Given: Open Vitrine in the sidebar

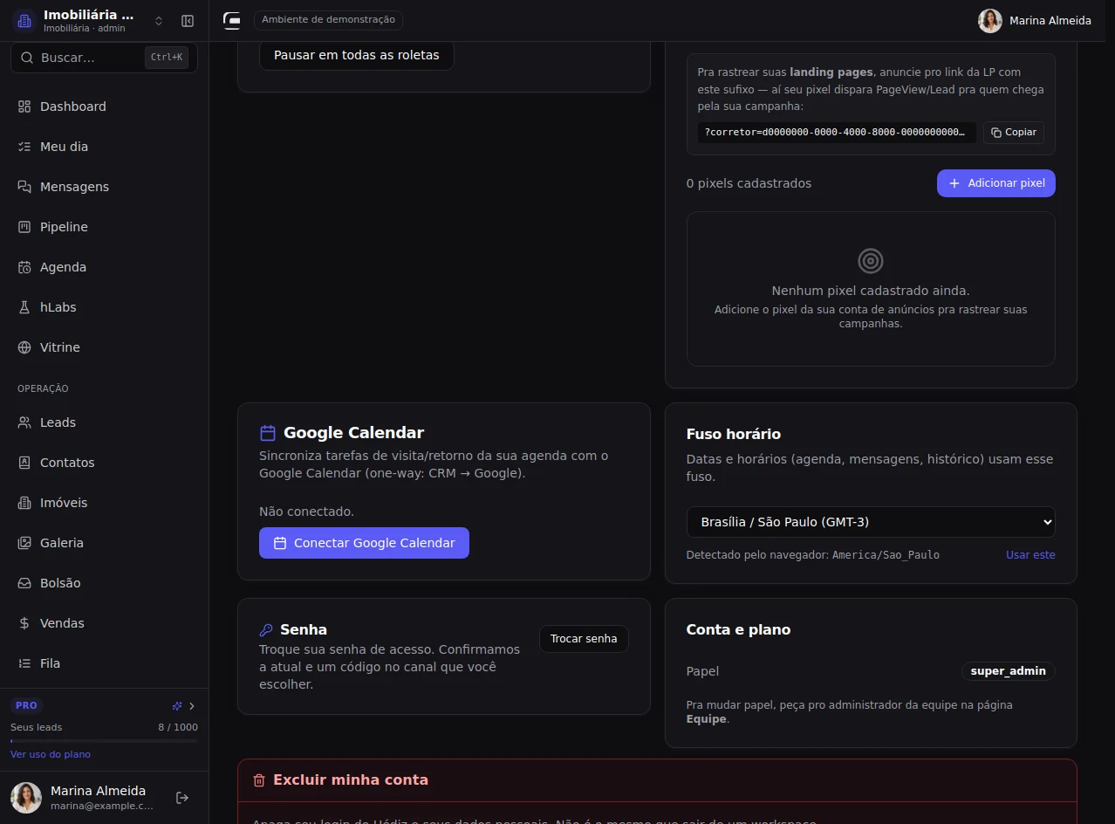Looking at the screenshot, I should pos(104,347).
